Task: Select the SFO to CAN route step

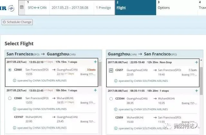Action: coord(37,8)
